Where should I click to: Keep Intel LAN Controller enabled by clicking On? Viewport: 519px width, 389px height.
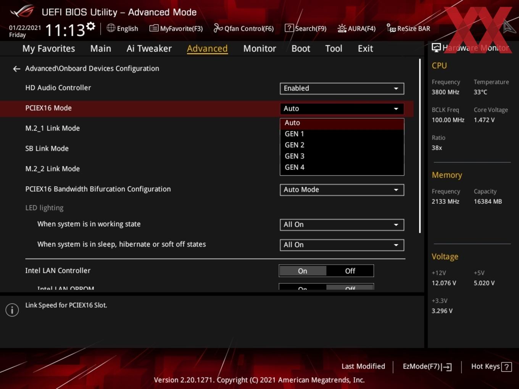tap(303, 271)
